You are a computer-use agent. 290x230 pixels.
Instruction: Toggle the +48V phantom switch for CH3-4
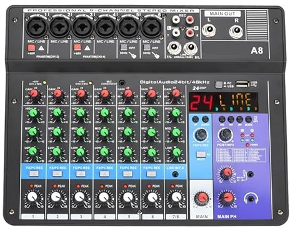(77, 48)
